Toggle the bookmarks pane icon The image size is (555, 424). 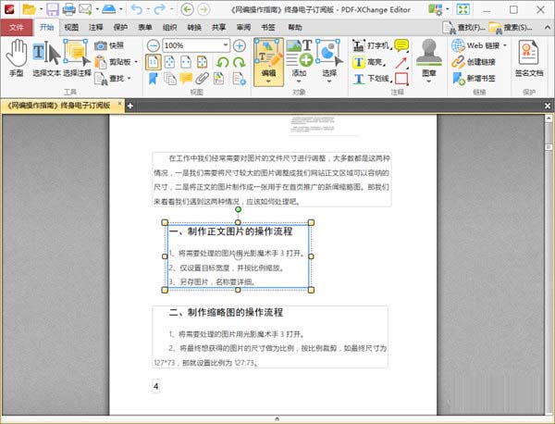pos(153,78)
